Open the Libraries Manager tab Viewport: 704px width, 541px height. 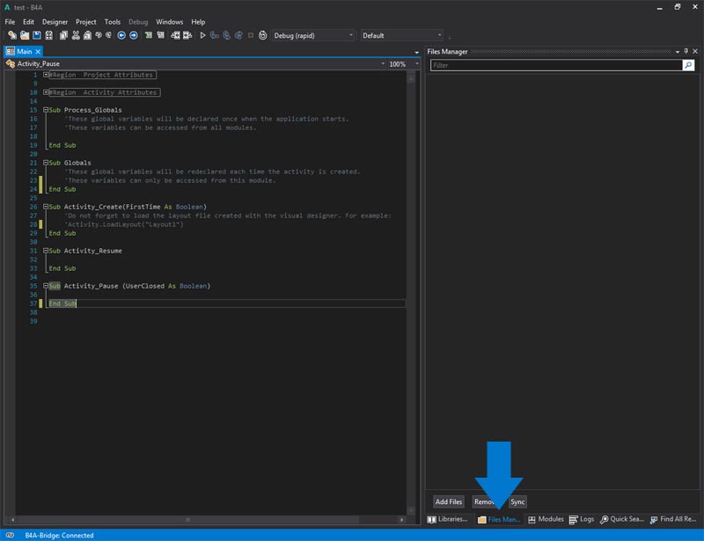click(x=448, y=520)
